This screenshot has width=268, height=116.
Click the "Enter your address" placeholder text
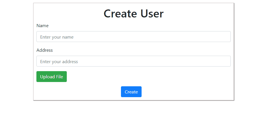(59, 62)
